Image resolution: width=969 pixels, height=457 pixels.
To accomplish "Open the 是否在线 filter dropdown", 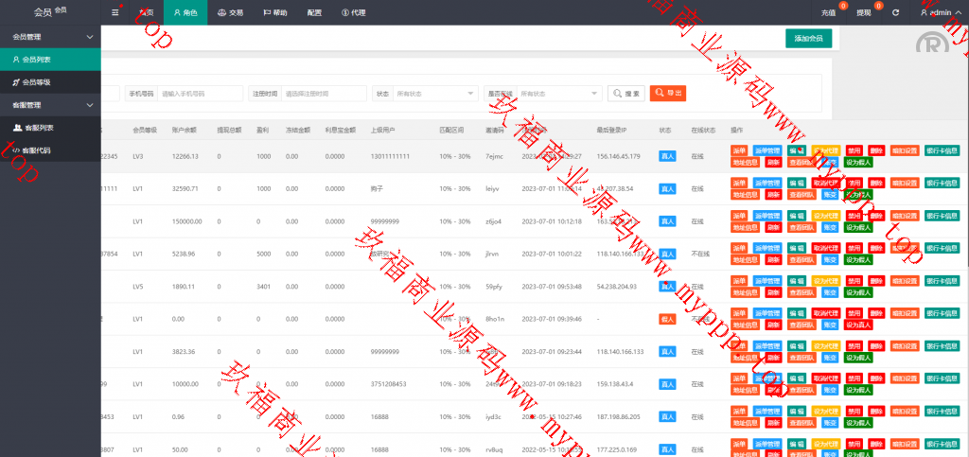I will point(559,94).
